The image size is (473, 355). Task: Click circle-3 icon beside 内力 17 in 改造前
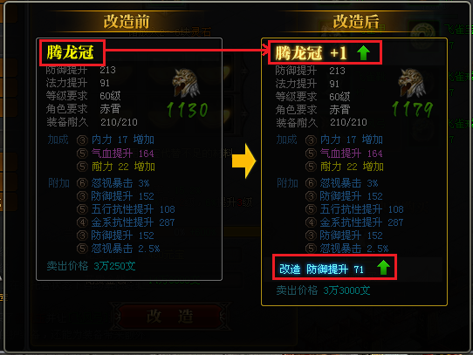pos(82,140)
